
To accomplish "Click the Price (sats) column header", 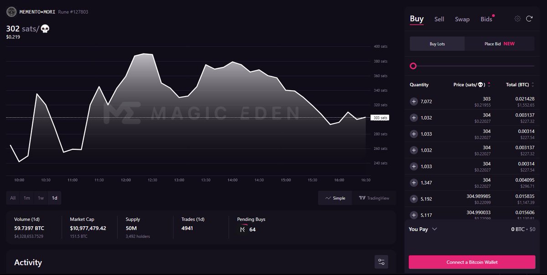I will (x=470, y=85).
